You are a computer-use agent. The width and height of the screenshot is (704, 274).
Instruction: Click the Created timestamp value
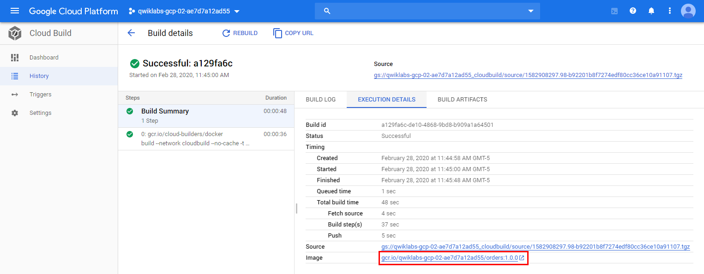point(435,158)
